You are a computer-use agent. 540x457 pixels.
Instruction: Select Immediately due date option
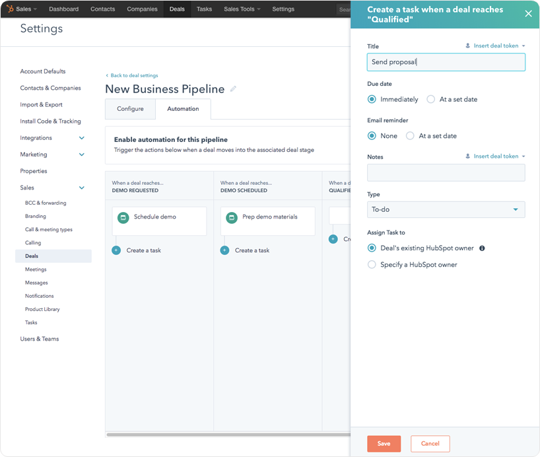point(372,99)
